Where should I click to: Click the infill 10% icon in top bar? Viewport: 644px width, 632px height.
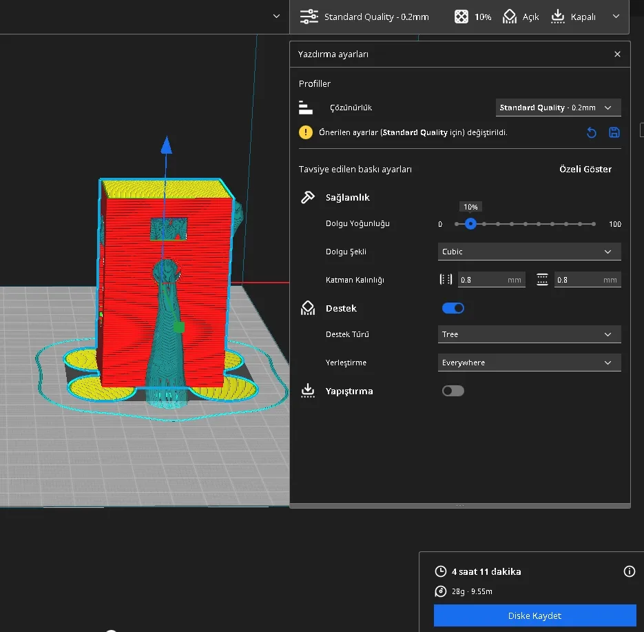click(x=461, y=17)
